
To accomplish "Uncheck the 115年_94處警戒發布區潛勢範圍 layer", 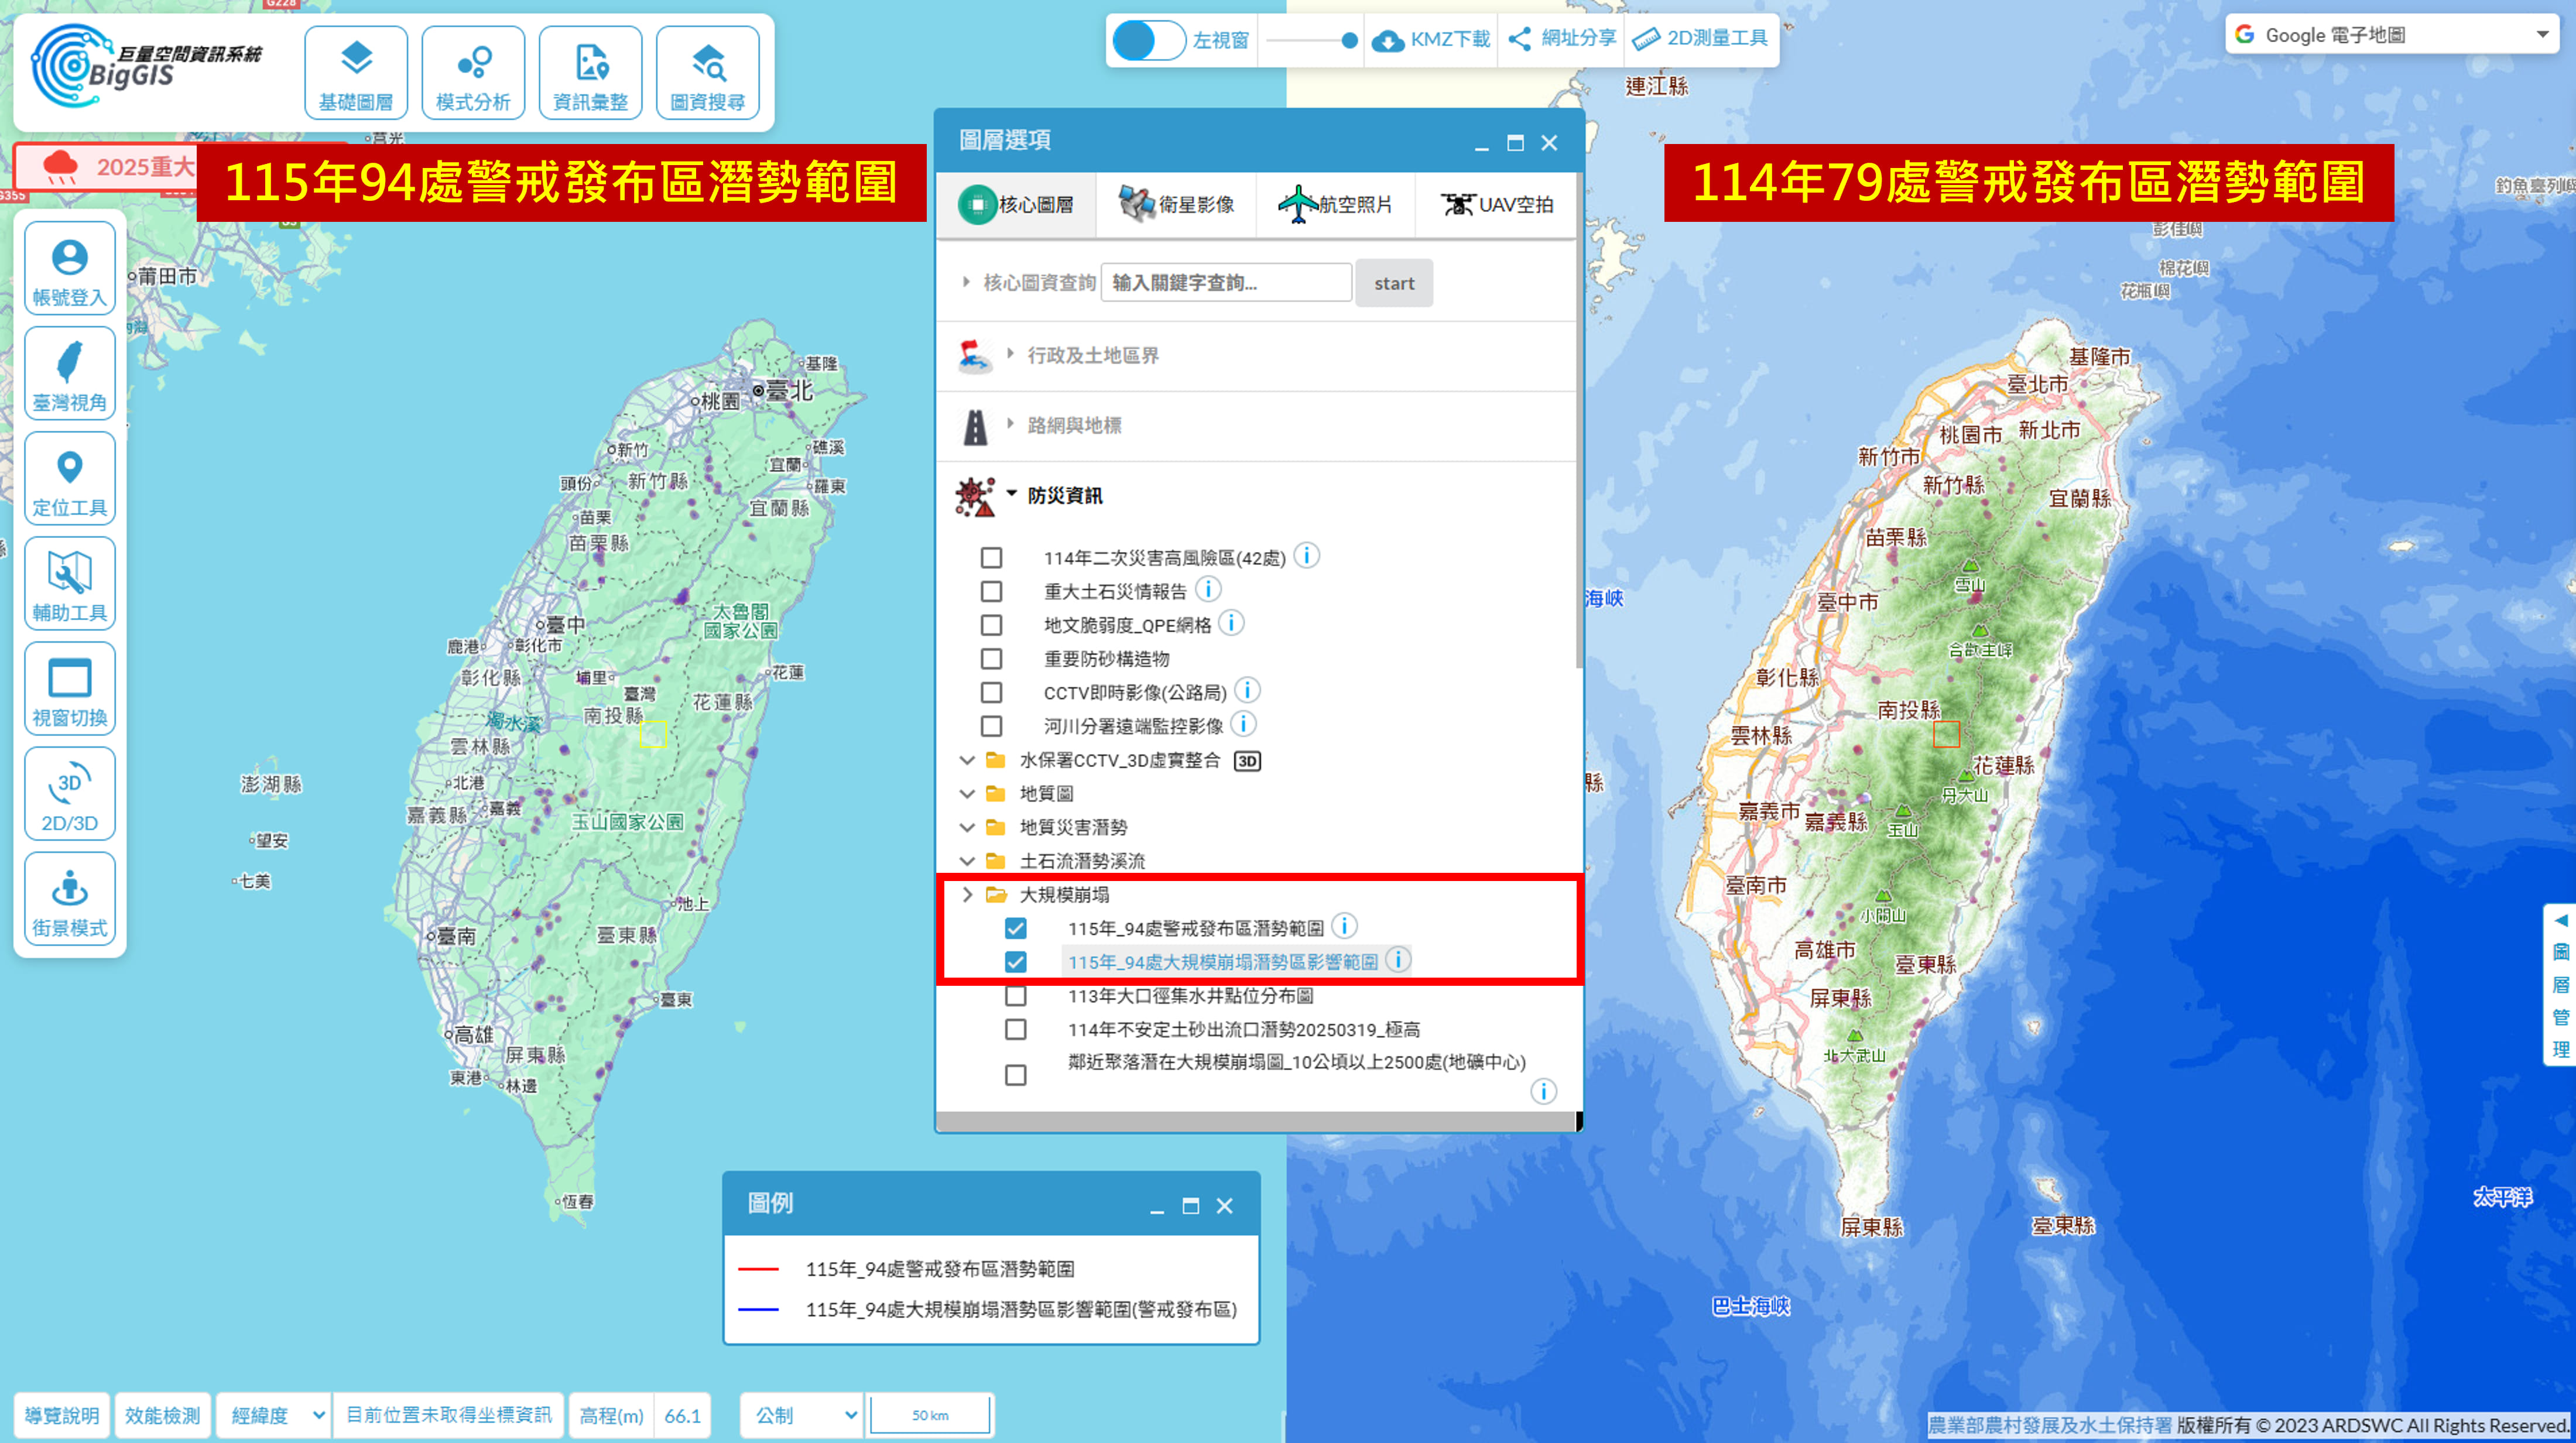I will pyautogui.click(x=1016, y=928).
